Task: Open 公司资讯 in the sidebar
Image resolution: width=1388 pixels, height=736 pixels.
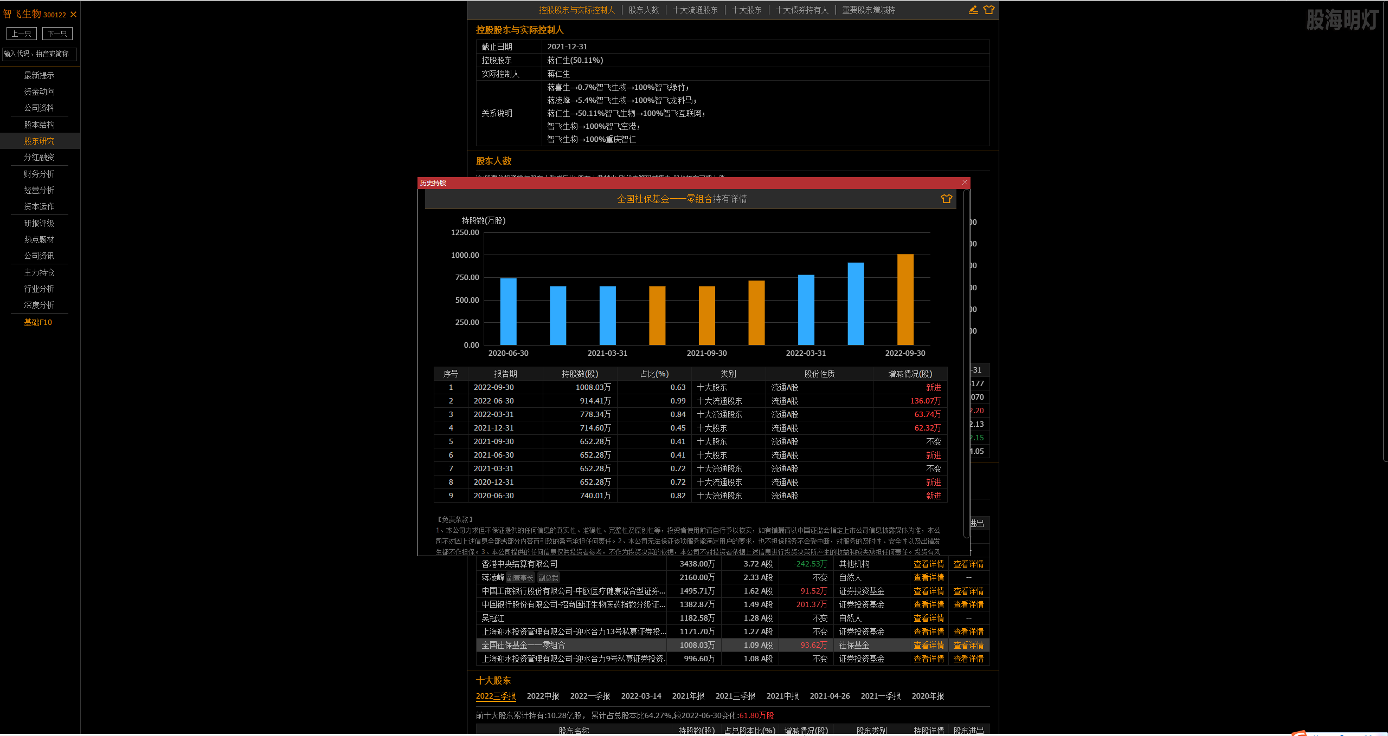Action: click(x=39, y=256)
